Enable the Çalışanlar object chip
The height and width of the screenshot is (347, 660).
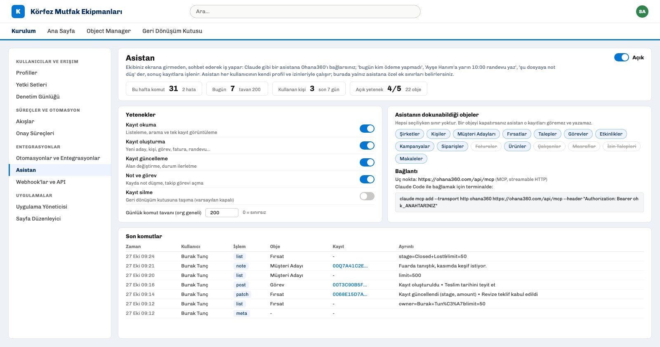coord(549,146)
